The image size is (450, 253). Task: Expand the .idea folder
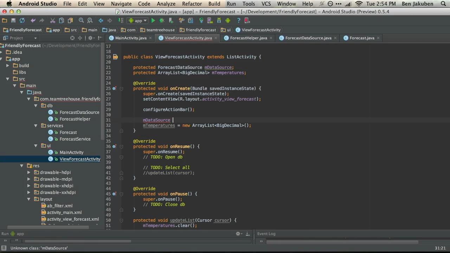pos(1,52)
